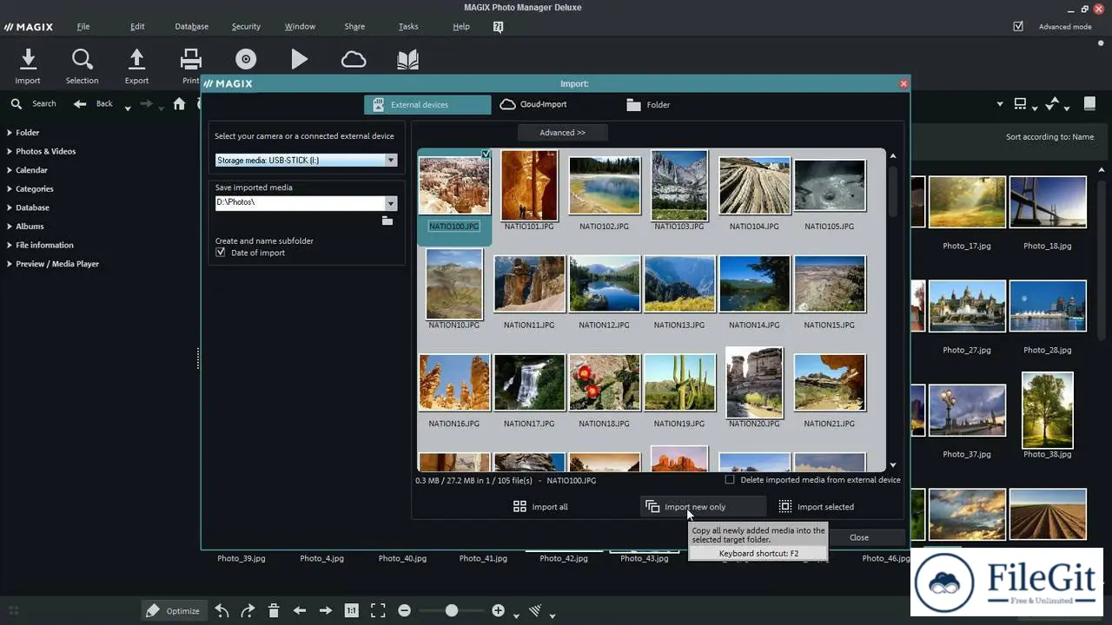Screen dimensions: 1112x625
Task: Click Import new only button
Action: (x=704, y=507)
